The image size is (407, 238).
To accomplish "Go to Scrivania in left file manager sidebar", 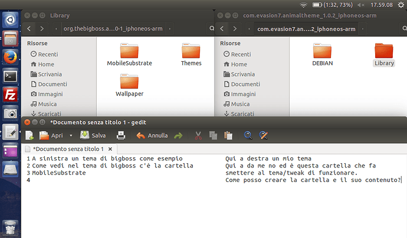I will pyautogui.click(x=47, y=74).
